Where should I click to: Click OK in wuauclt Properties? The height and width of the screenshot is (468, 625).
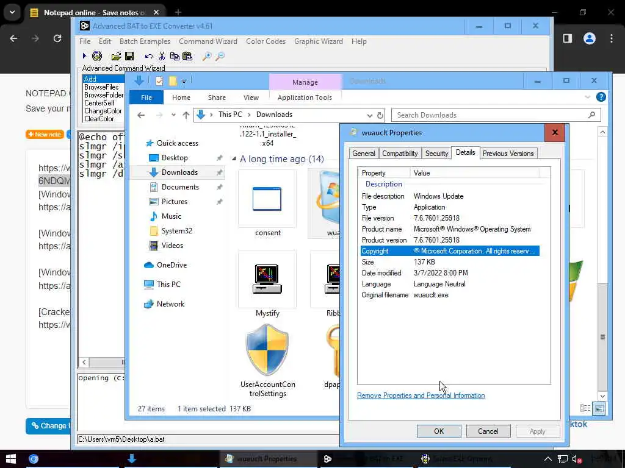tap(439, 431)
